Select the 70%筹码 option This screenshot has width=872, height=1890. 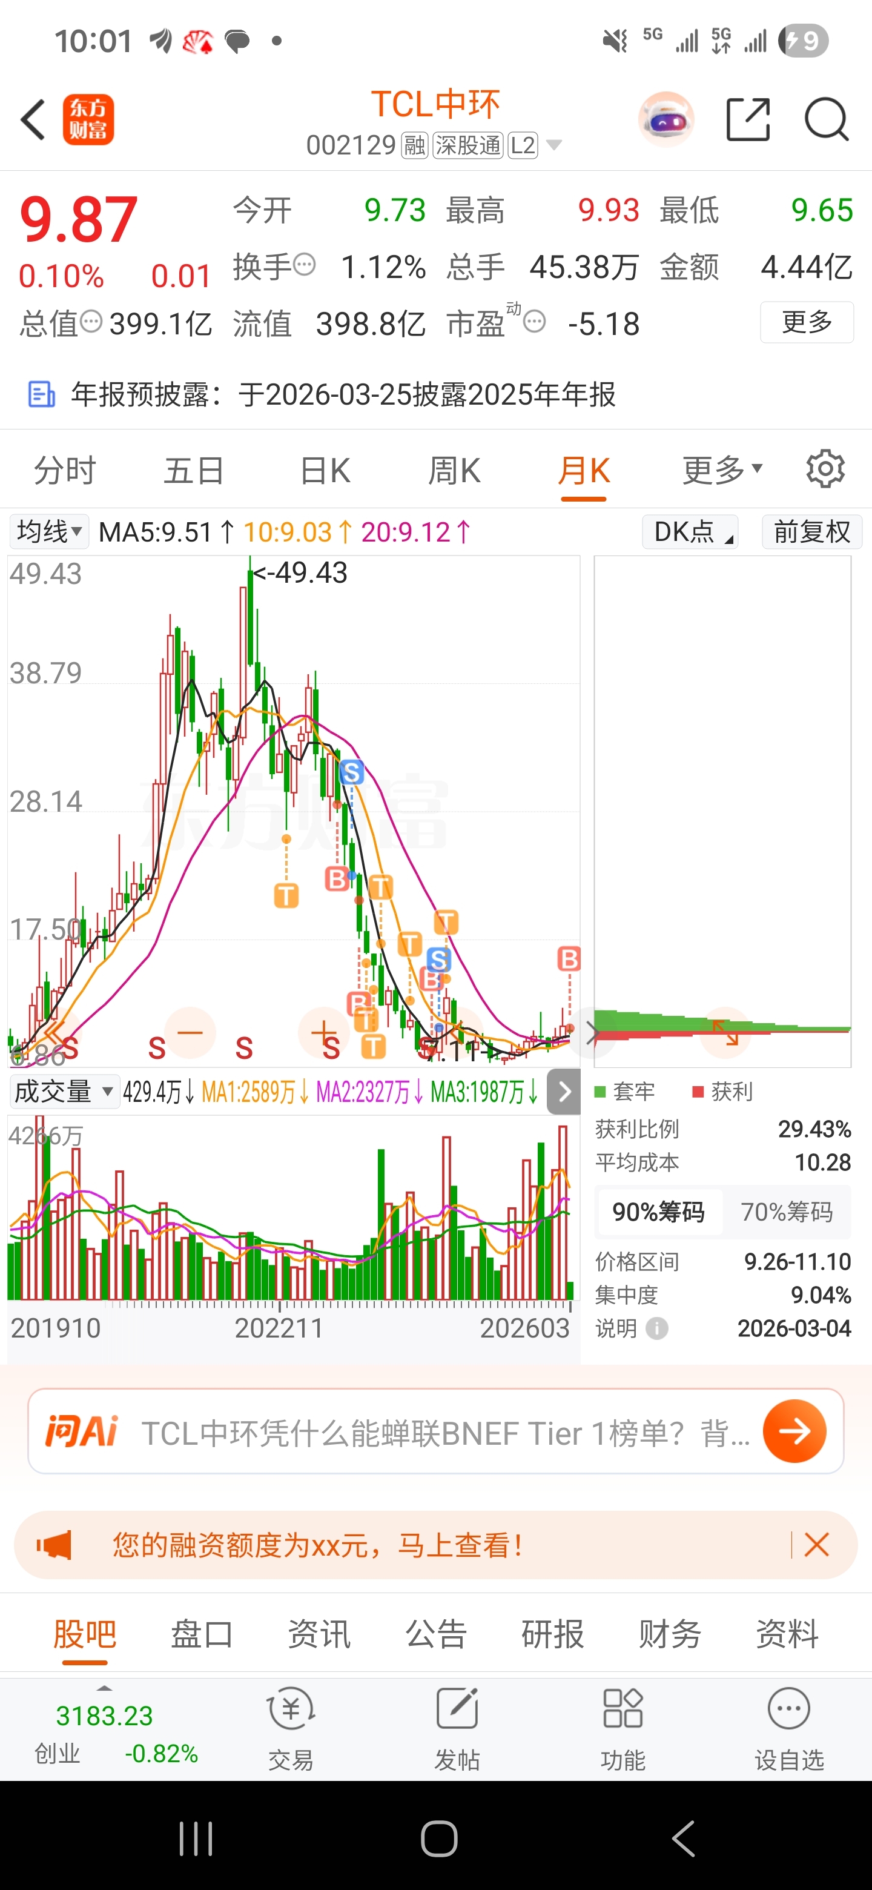(x=787, y=1212)
